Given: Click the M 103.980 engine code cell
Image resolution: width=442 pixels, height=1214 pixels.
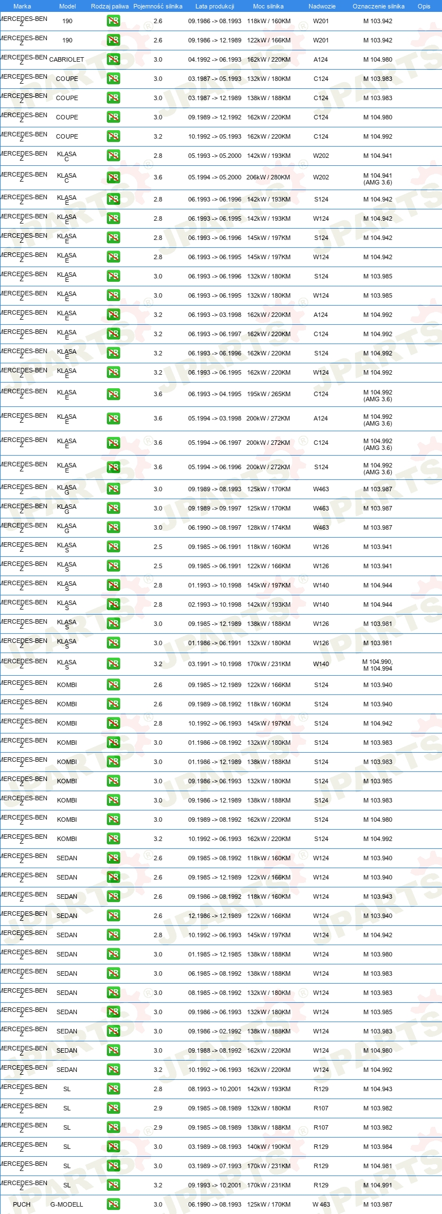Looking at the screenshot, I should tap(378, 954).
